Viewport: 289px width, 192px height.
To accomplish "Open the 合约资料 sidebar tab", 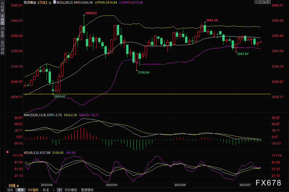I will tap(2, 47).
